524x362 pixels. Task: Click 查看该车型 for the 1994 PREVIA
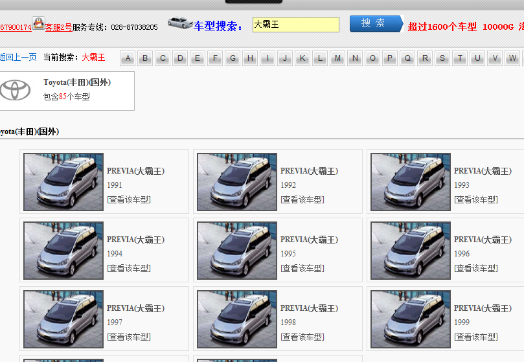[129, 268]
